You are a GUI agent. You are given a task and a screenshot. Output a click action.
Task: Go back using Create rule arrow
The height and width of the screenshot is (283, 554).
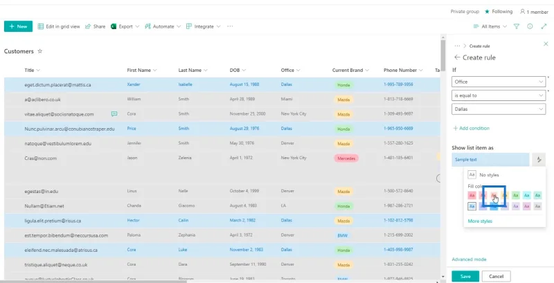click(x=457, y=57)
